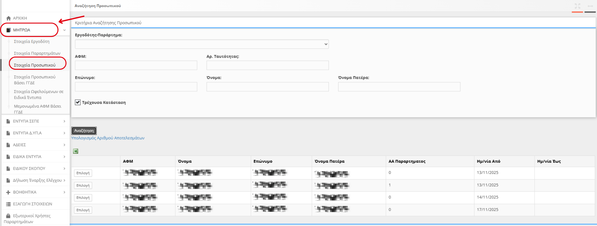597x226 pixels.
Task: Select Στοιχεία Παραρτημάτων menu item
Action: click(x=37, y=53)
